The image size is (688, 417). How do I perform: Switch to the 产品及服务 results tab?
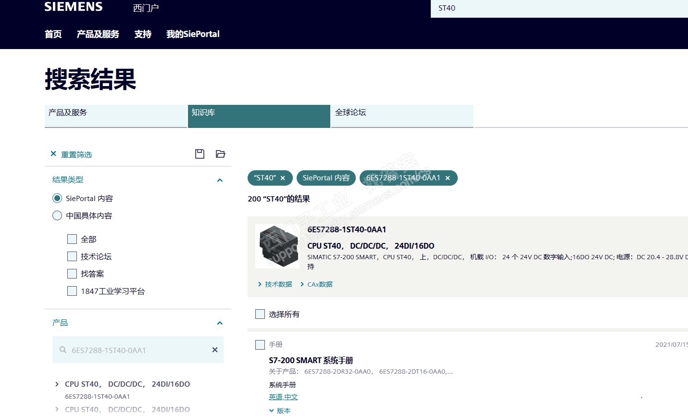[116, 116]
